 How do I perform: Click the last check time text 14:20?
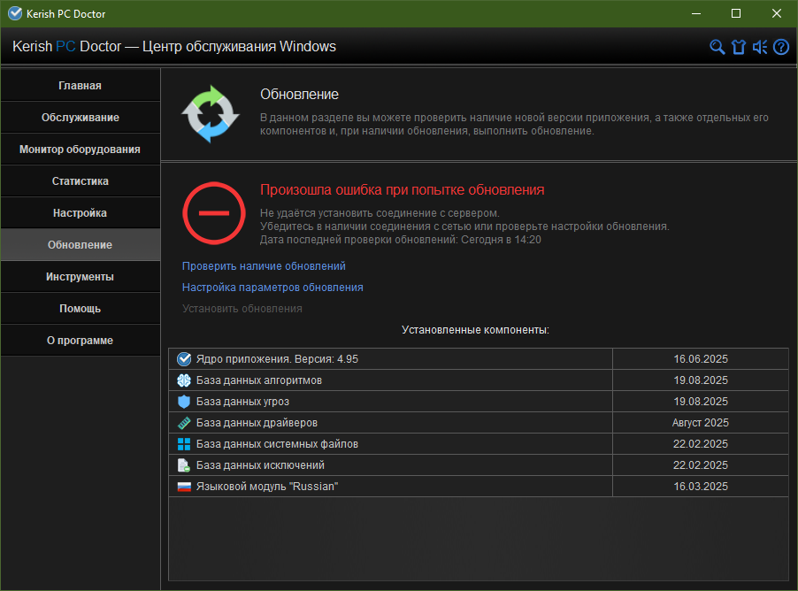click(528, 240)
